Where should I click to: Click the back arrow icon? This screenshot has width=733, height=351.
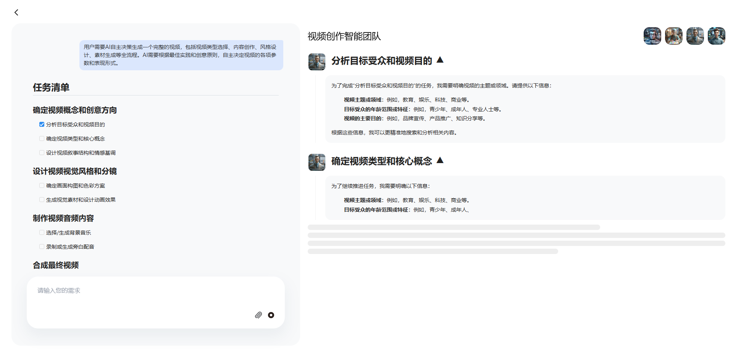pyautogui.click(x=16, y=13)
